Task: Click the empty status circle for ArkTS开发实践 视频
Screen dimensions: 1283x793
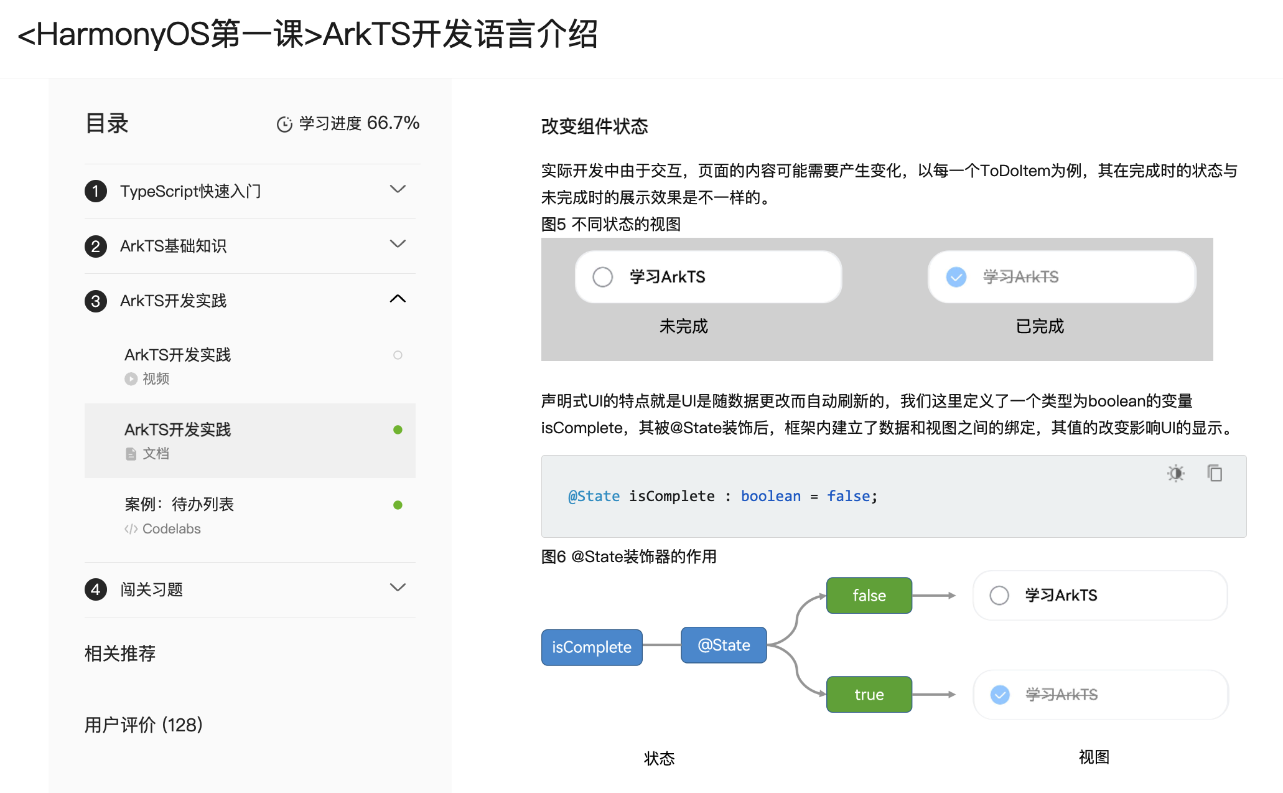Action: pyautogui.click(x=398, y=355)
